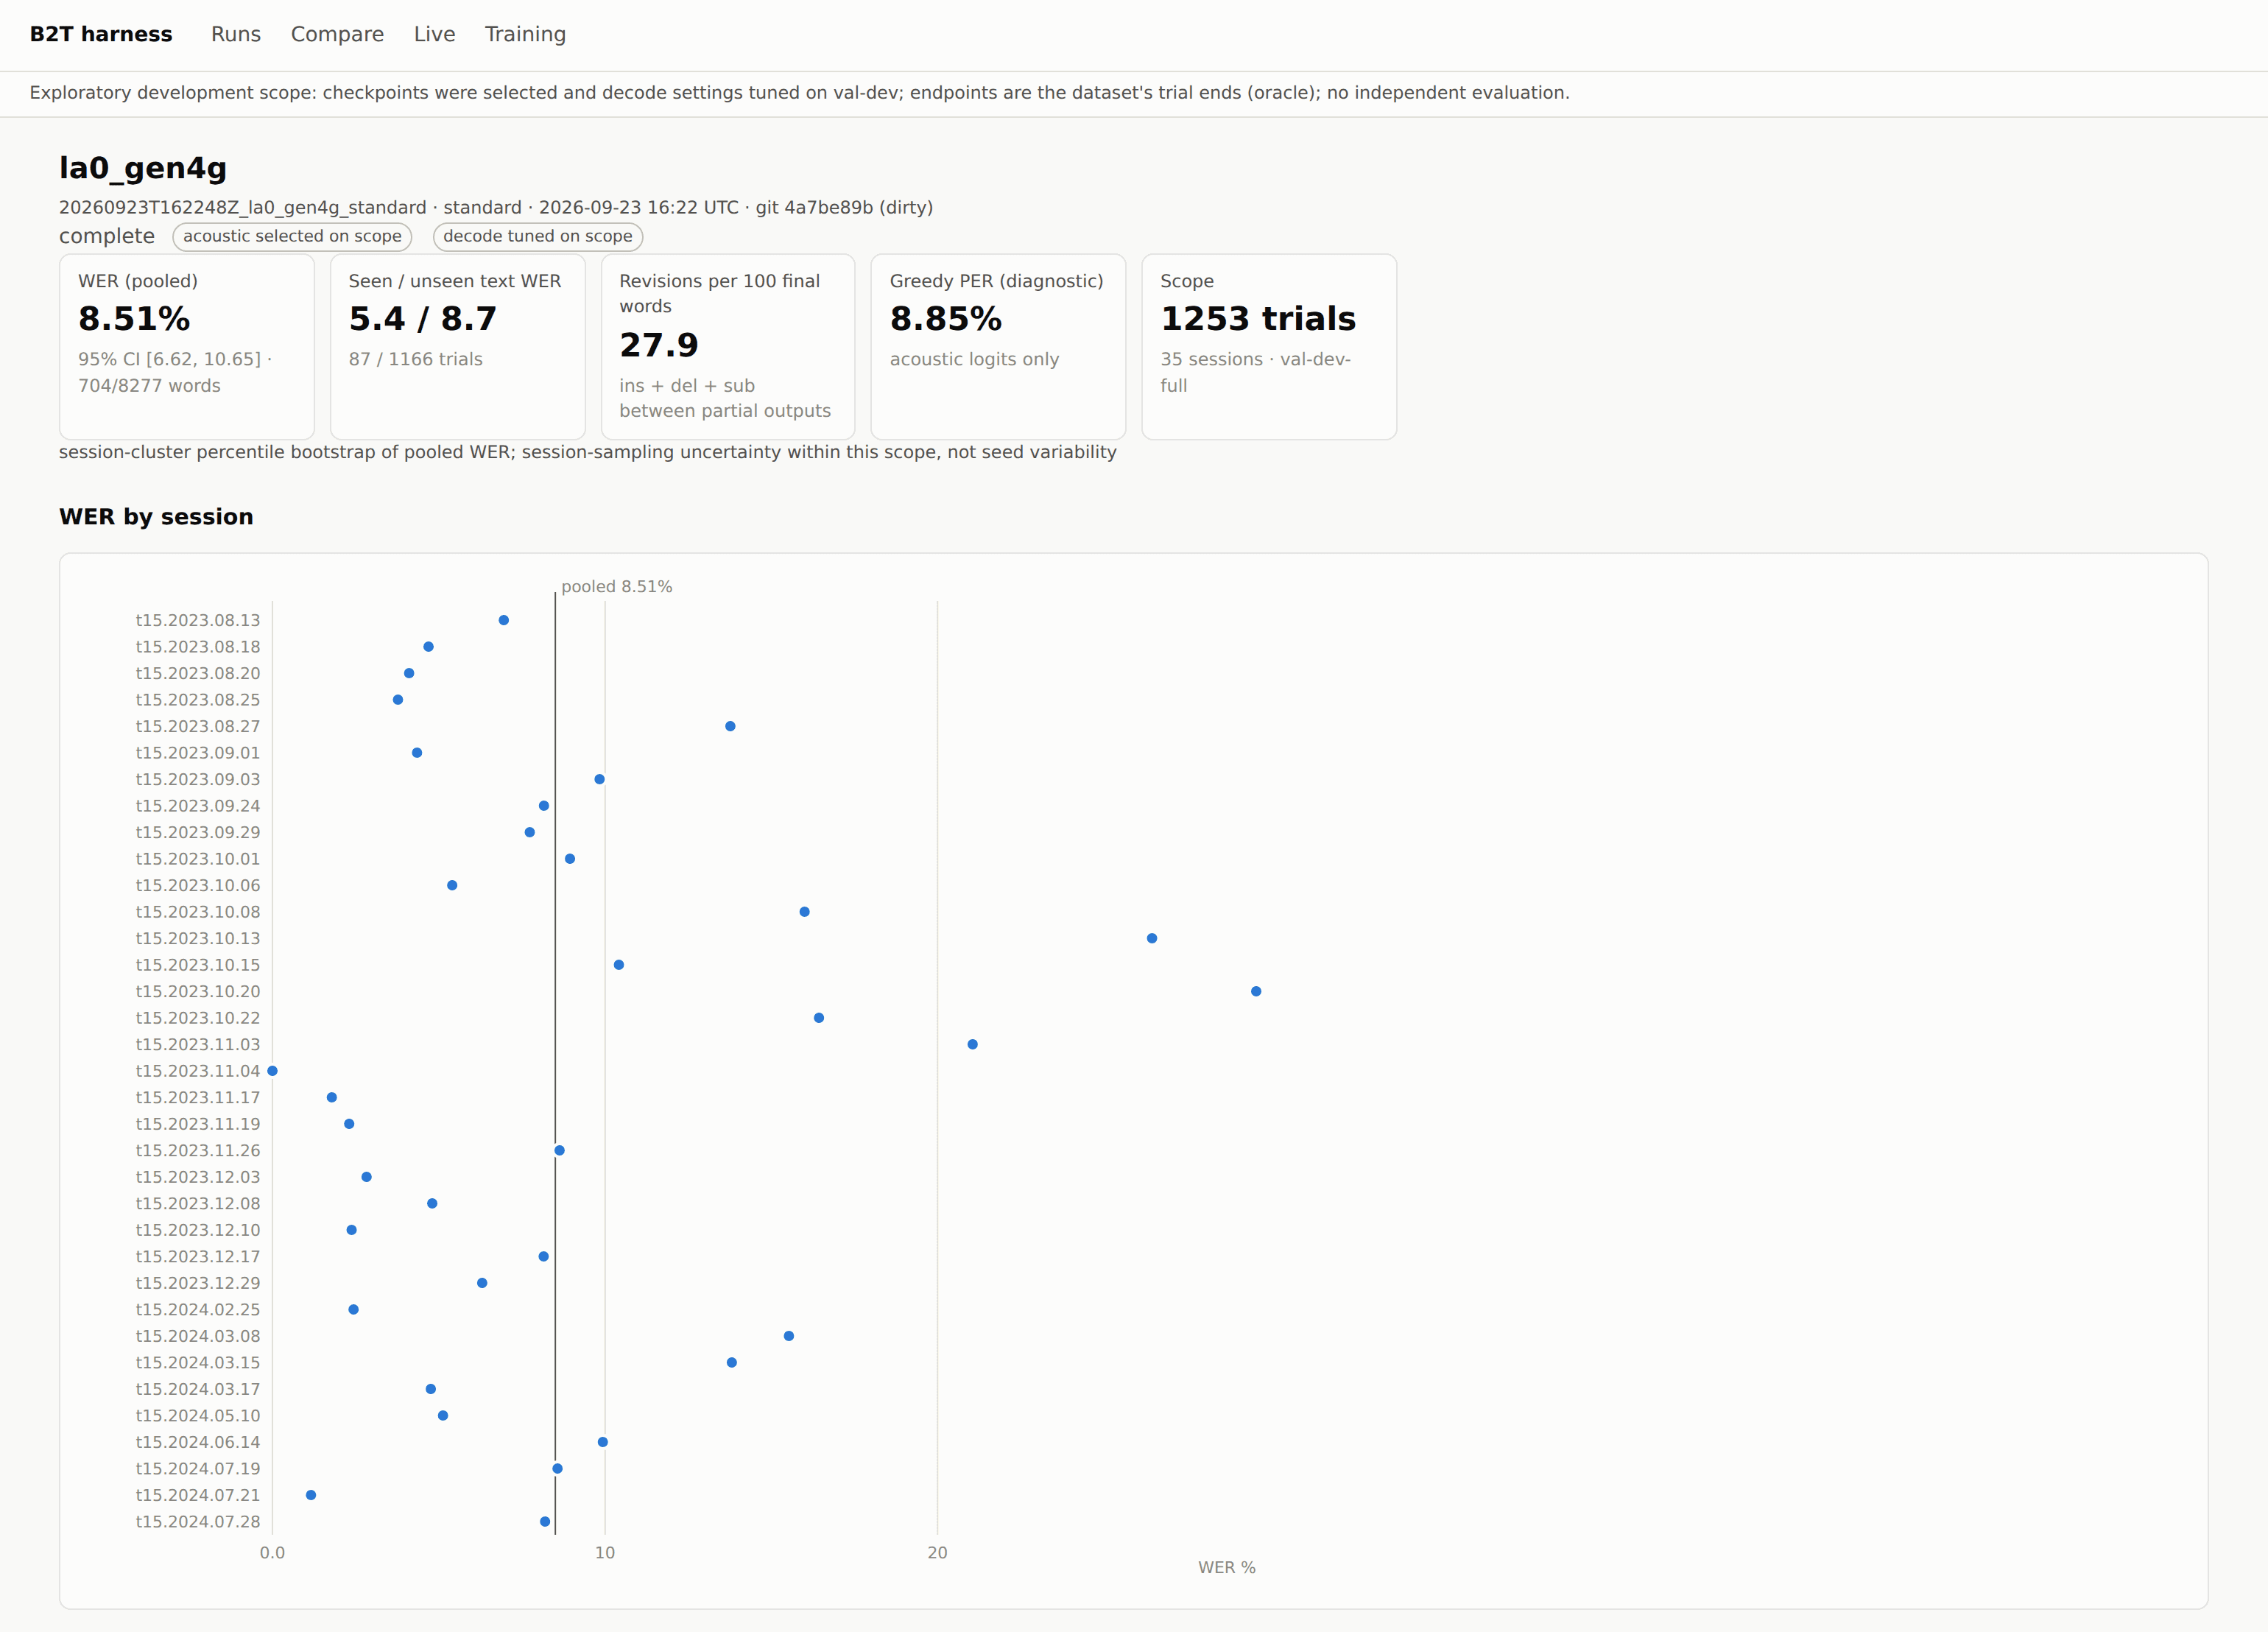
Task: Click the data point for session t15.2024.07.21
Action: pyautogui.click(x=311, y=1495)
